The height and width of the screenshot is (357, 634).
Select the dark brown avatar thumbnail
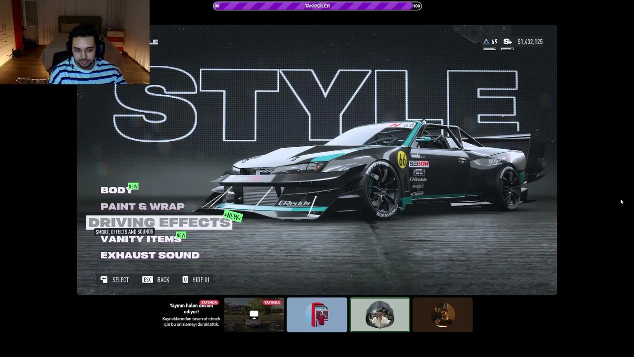click(x=443, y=315)
